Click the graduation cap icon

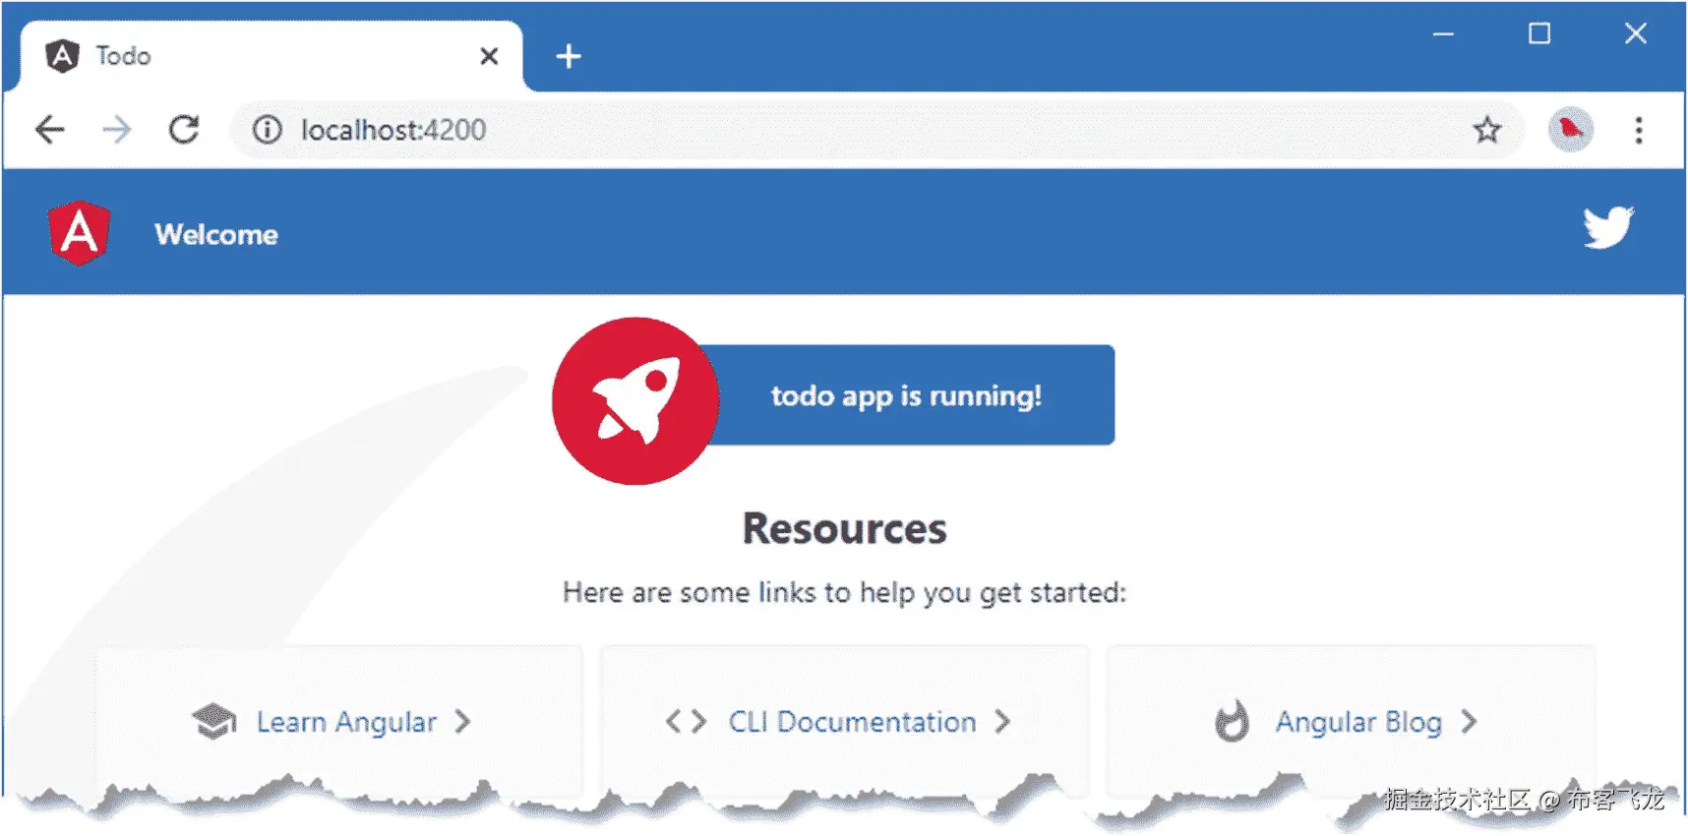[x=214, y=722]
